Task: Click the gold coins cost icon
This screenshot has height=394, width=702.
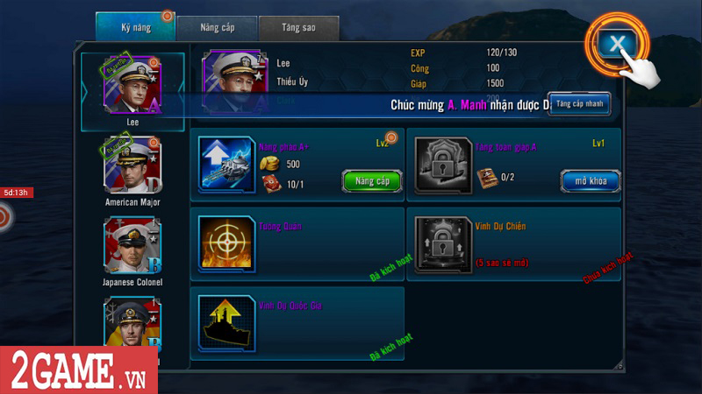Action: 269,164
